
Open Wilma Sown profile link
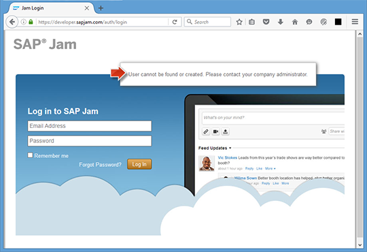(x=245, y=178)
